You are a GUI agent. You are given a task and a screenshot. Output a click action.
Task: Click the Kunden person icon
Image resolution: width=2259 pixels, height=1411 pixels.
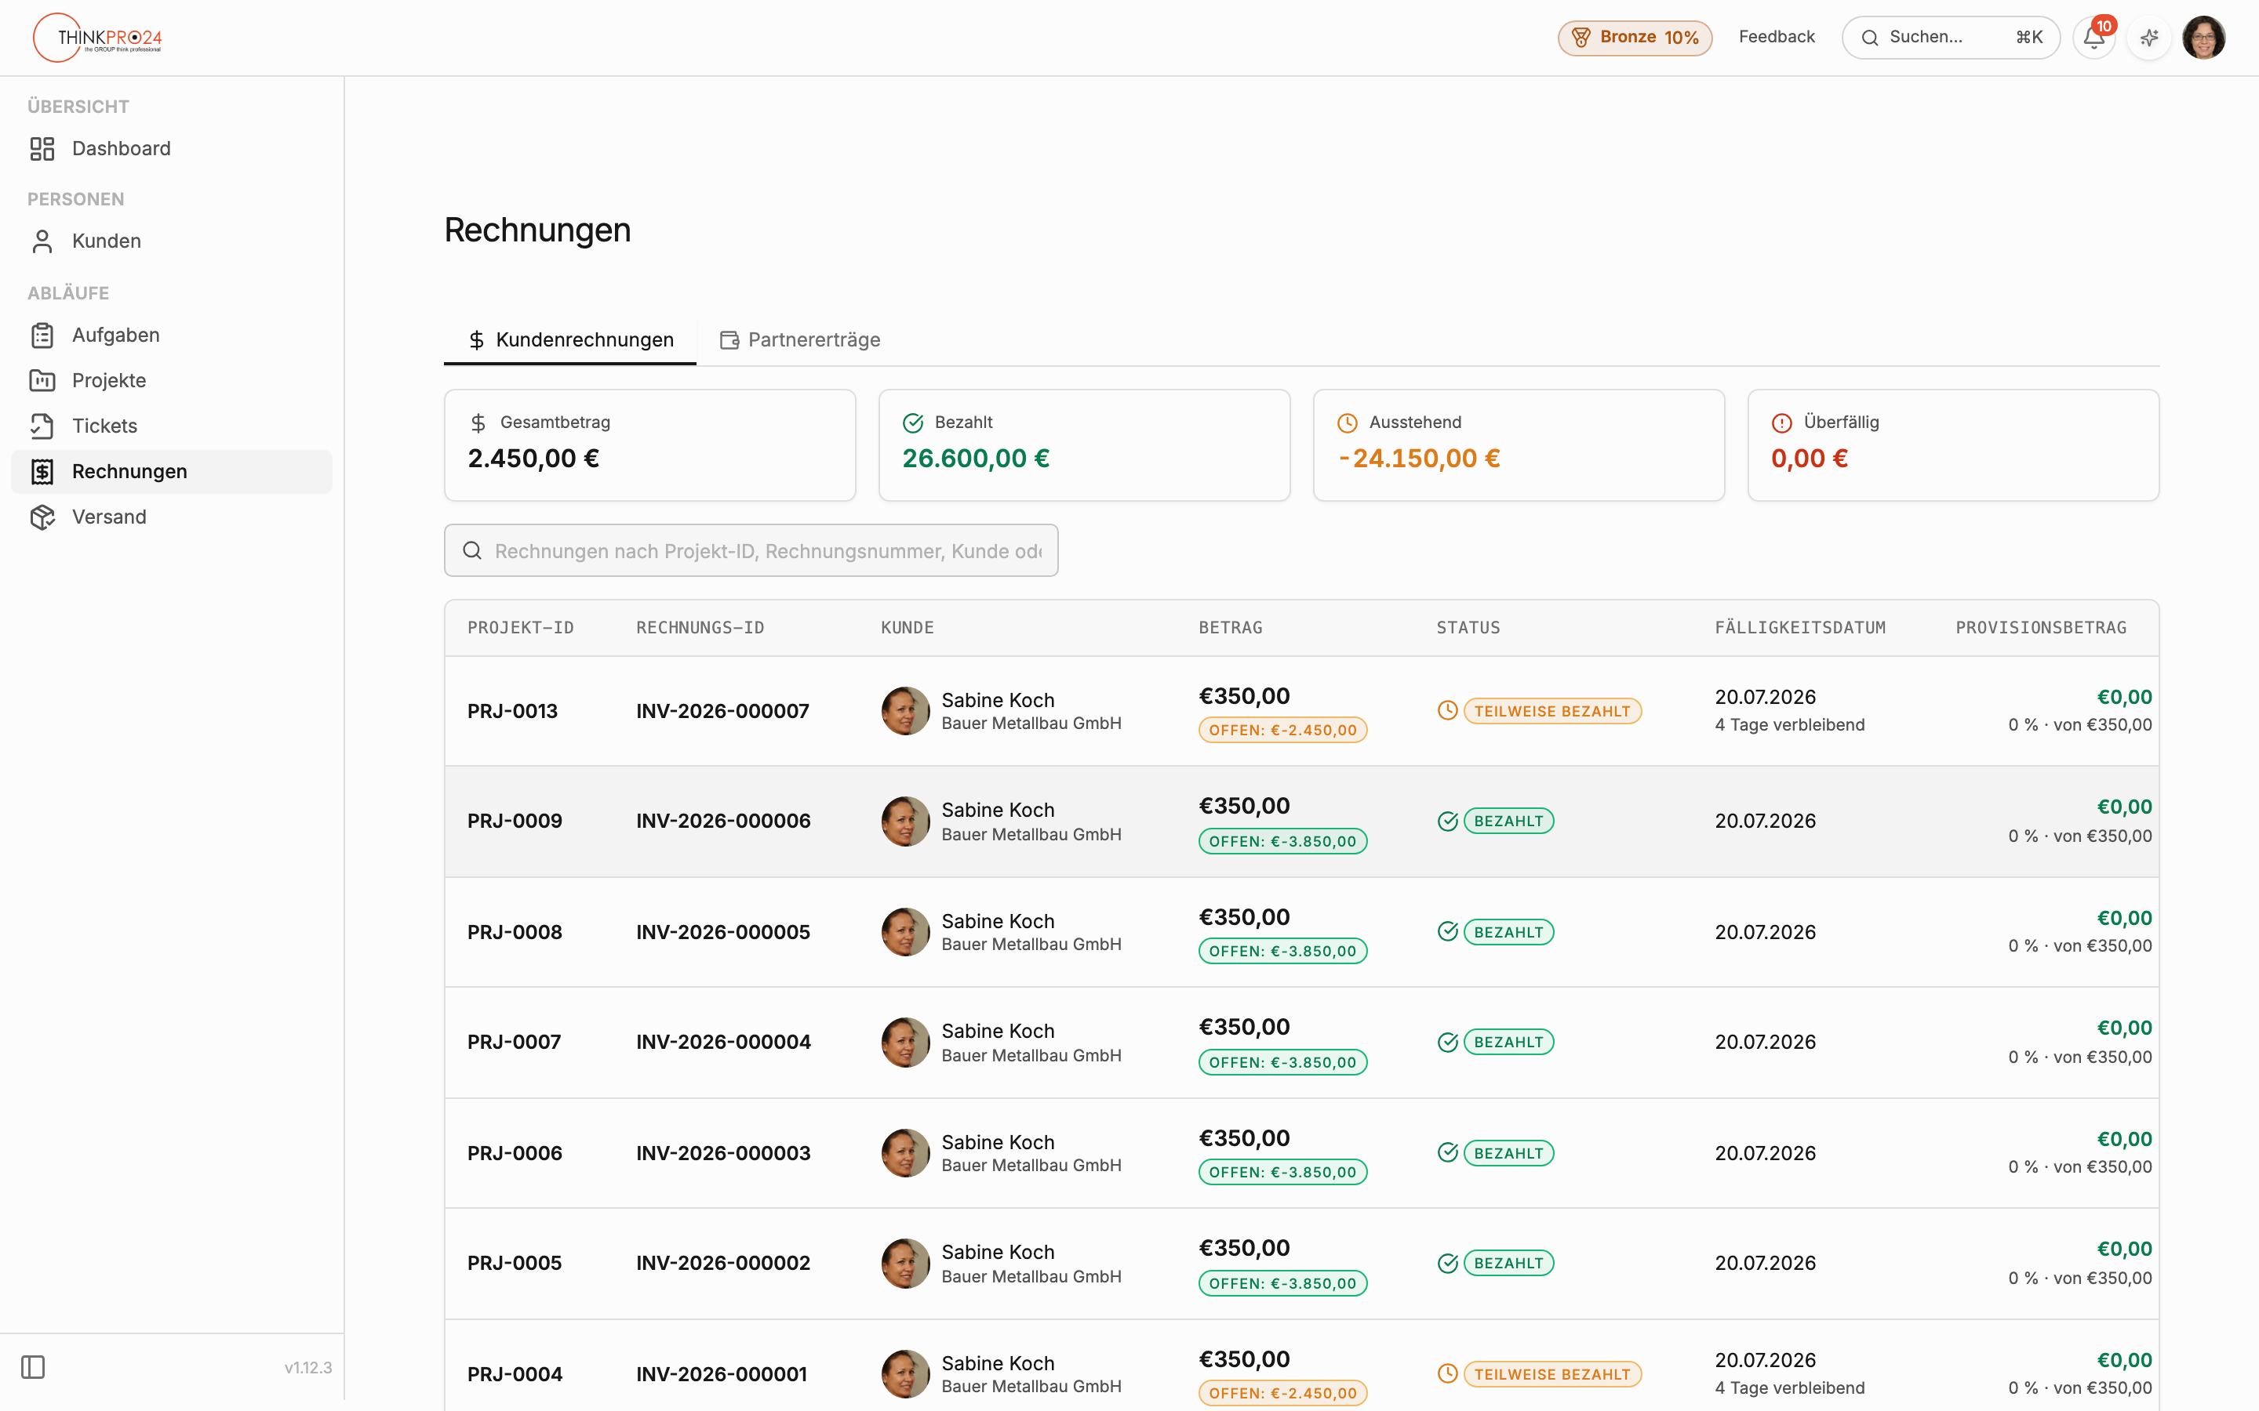coord(42,241)
